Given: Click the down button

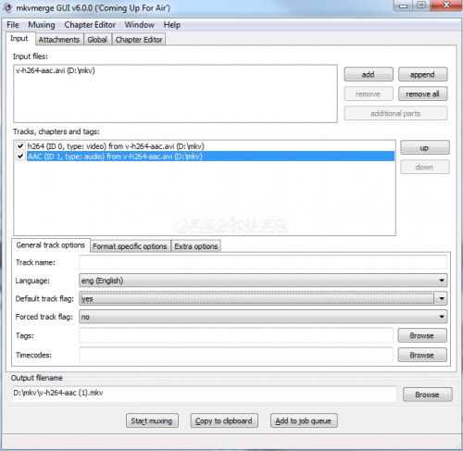Looking at the screenshot, I should pyautogui.click(x=425, y=167).
